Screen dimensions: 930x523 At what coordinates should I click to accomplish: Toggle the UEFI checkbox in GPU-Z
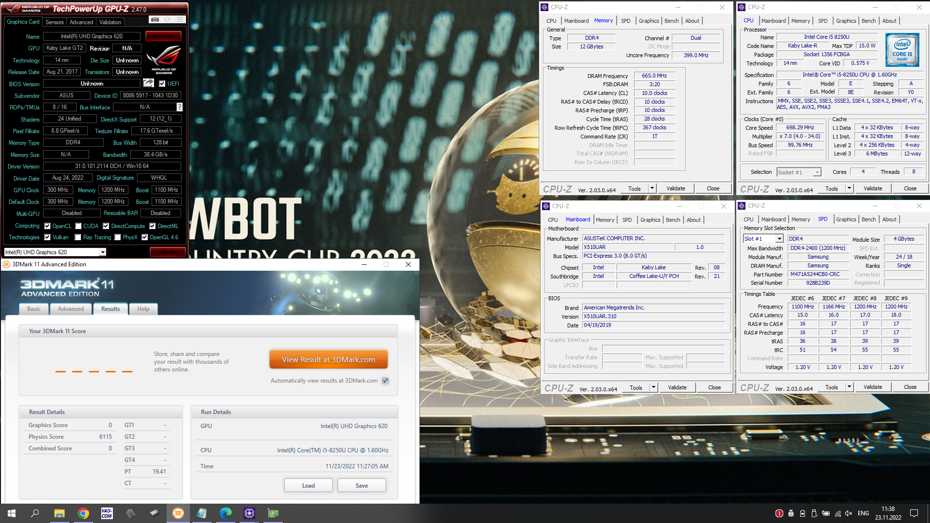click(162, 84)
